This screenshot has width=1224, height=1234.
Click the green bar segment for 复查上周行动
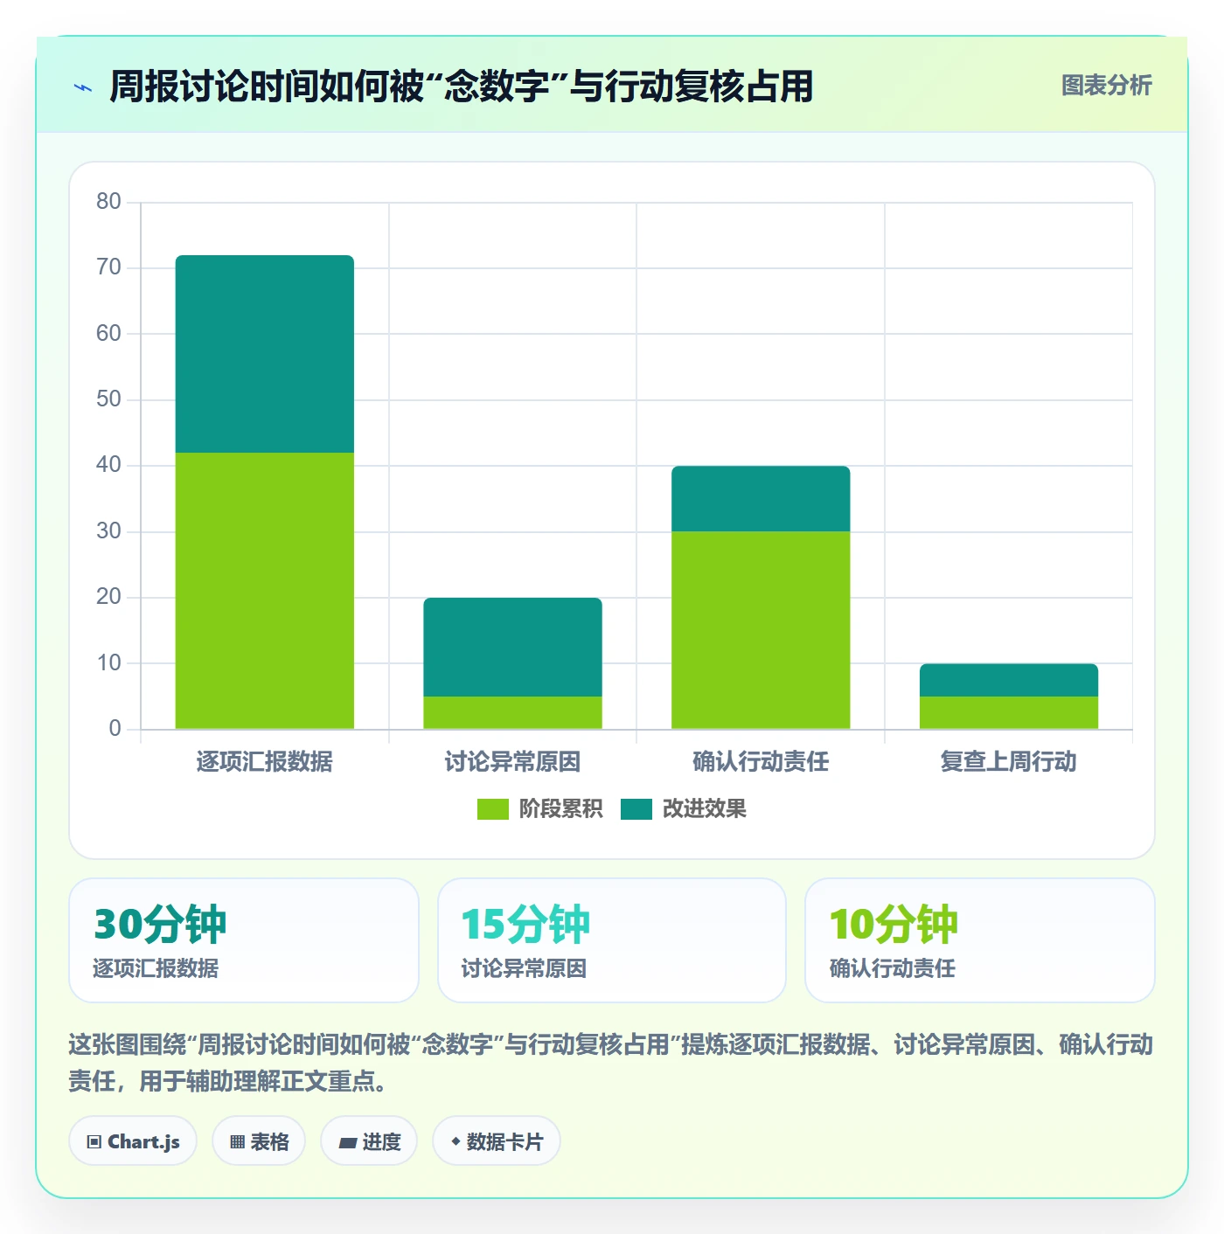1009,712
